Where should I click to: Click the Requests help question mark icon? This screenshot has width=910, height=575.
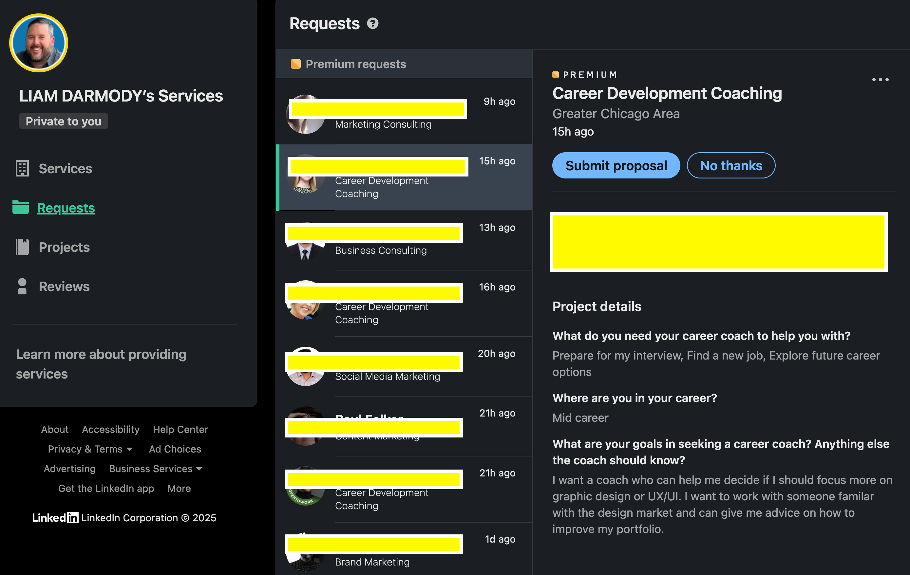tap(373, 24)
